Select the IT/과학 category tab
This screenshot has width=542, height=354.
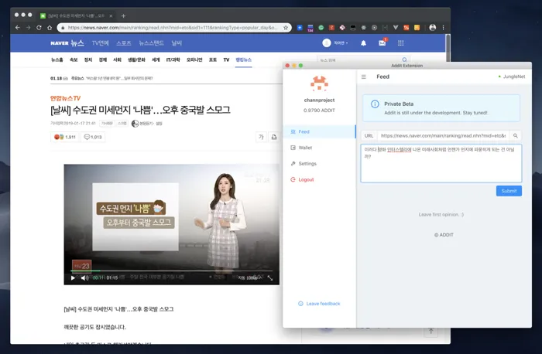click(x=173, y=60)
